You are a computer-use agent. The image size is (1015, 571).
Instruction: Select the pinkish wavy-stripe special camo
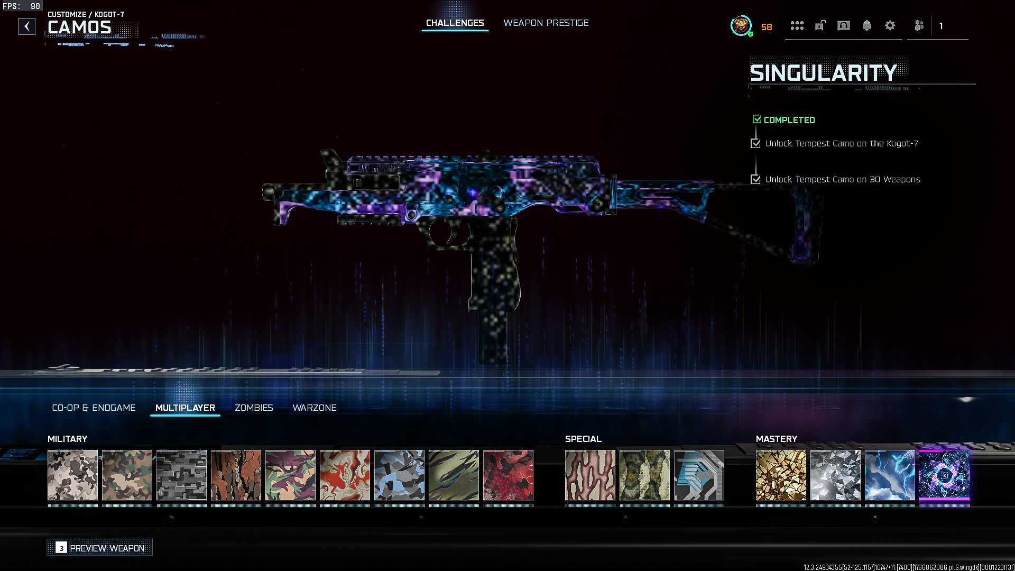pos(590,475)
